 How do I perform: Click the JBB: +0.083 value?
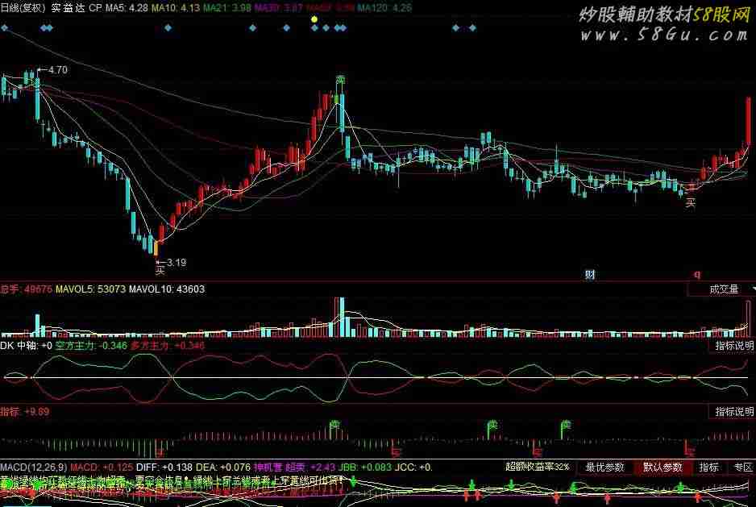(365, 468)
